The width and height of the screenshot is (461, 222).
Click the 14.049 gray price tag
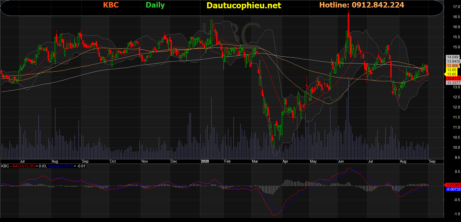tap(453, 57)
